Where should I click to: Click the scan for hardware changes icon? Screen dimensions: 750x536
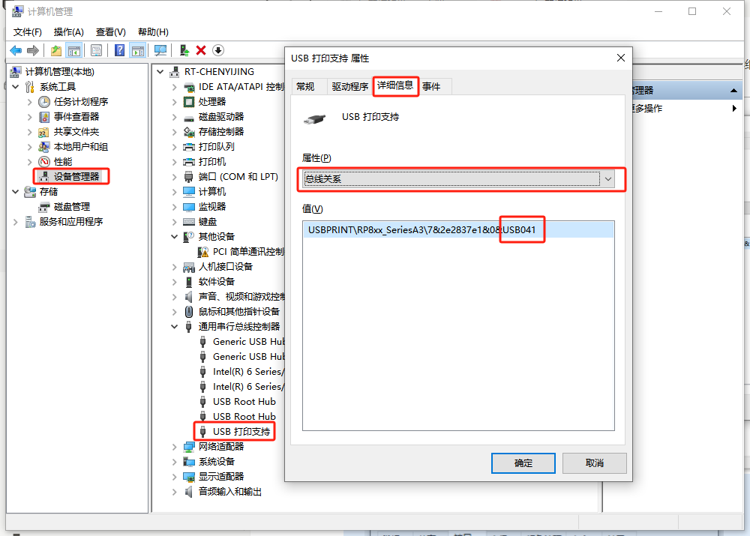(x=160, y=50)
